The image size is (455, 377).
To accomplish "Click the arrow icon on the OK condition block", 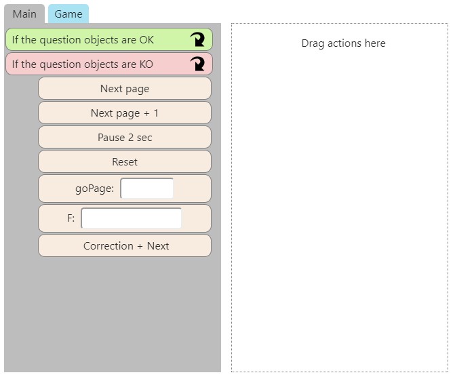I will pyautogui.click(x=197, y=40).
